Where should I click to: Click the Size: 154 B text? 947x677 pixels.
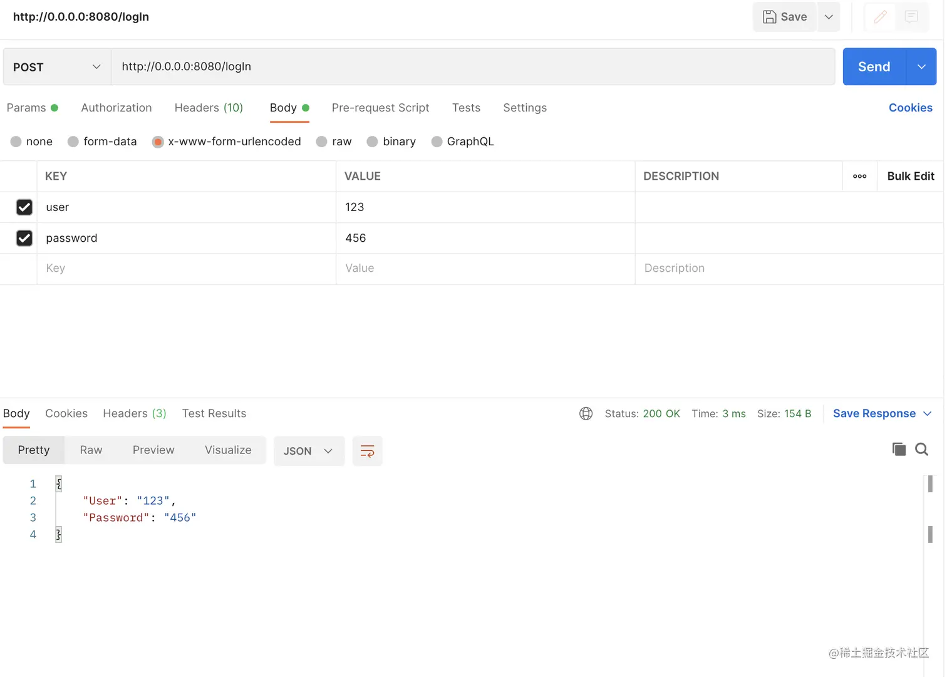(x=784, y=413)
